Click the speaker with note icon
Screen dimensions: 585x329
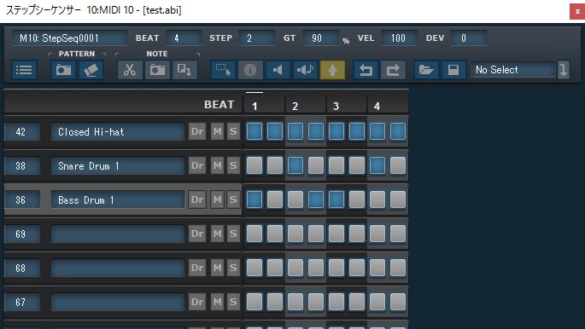pos(305,70)
